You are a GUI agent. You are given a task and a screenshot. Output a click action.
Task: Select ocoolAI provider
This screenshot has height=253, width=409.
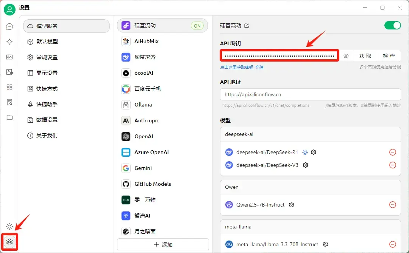162,73
